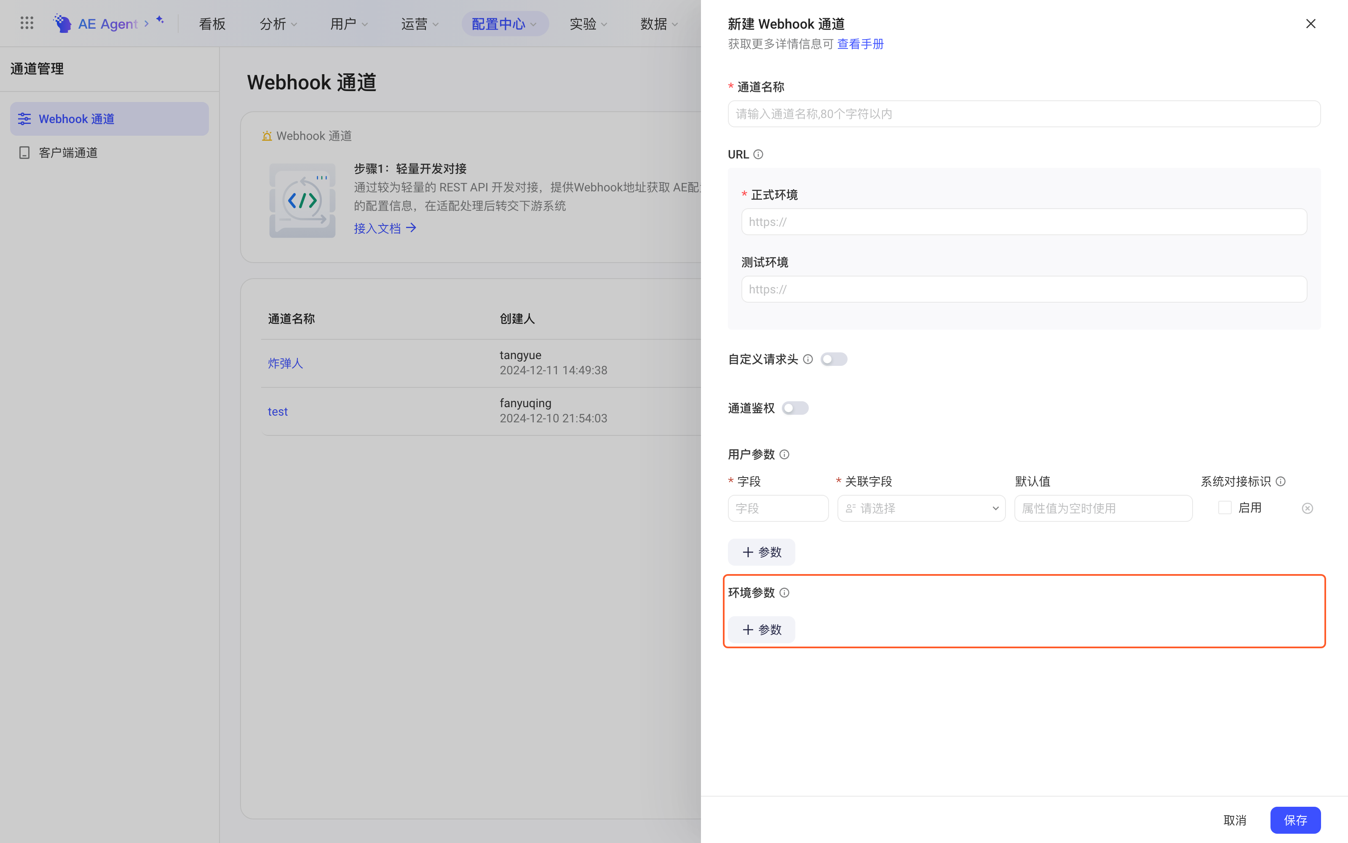Toggle the 通道鉴权 switch
This screenshot has height=843, width=1348.
pyautogui.click(x=795, y=408)
